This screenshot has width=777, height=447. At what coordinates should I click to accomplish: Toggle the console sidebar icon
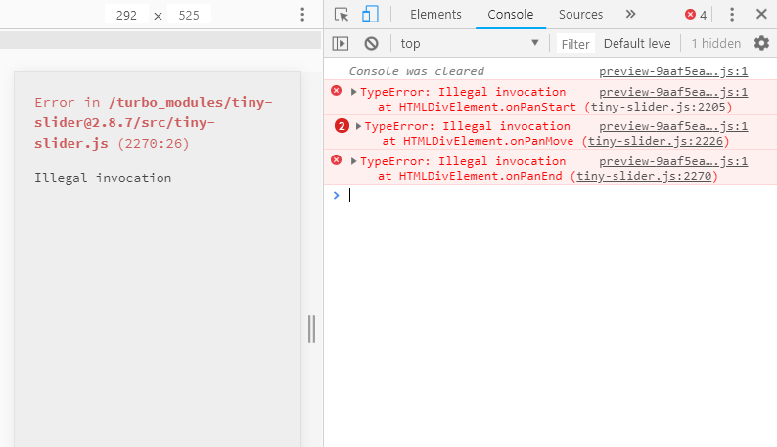(341, 44)
